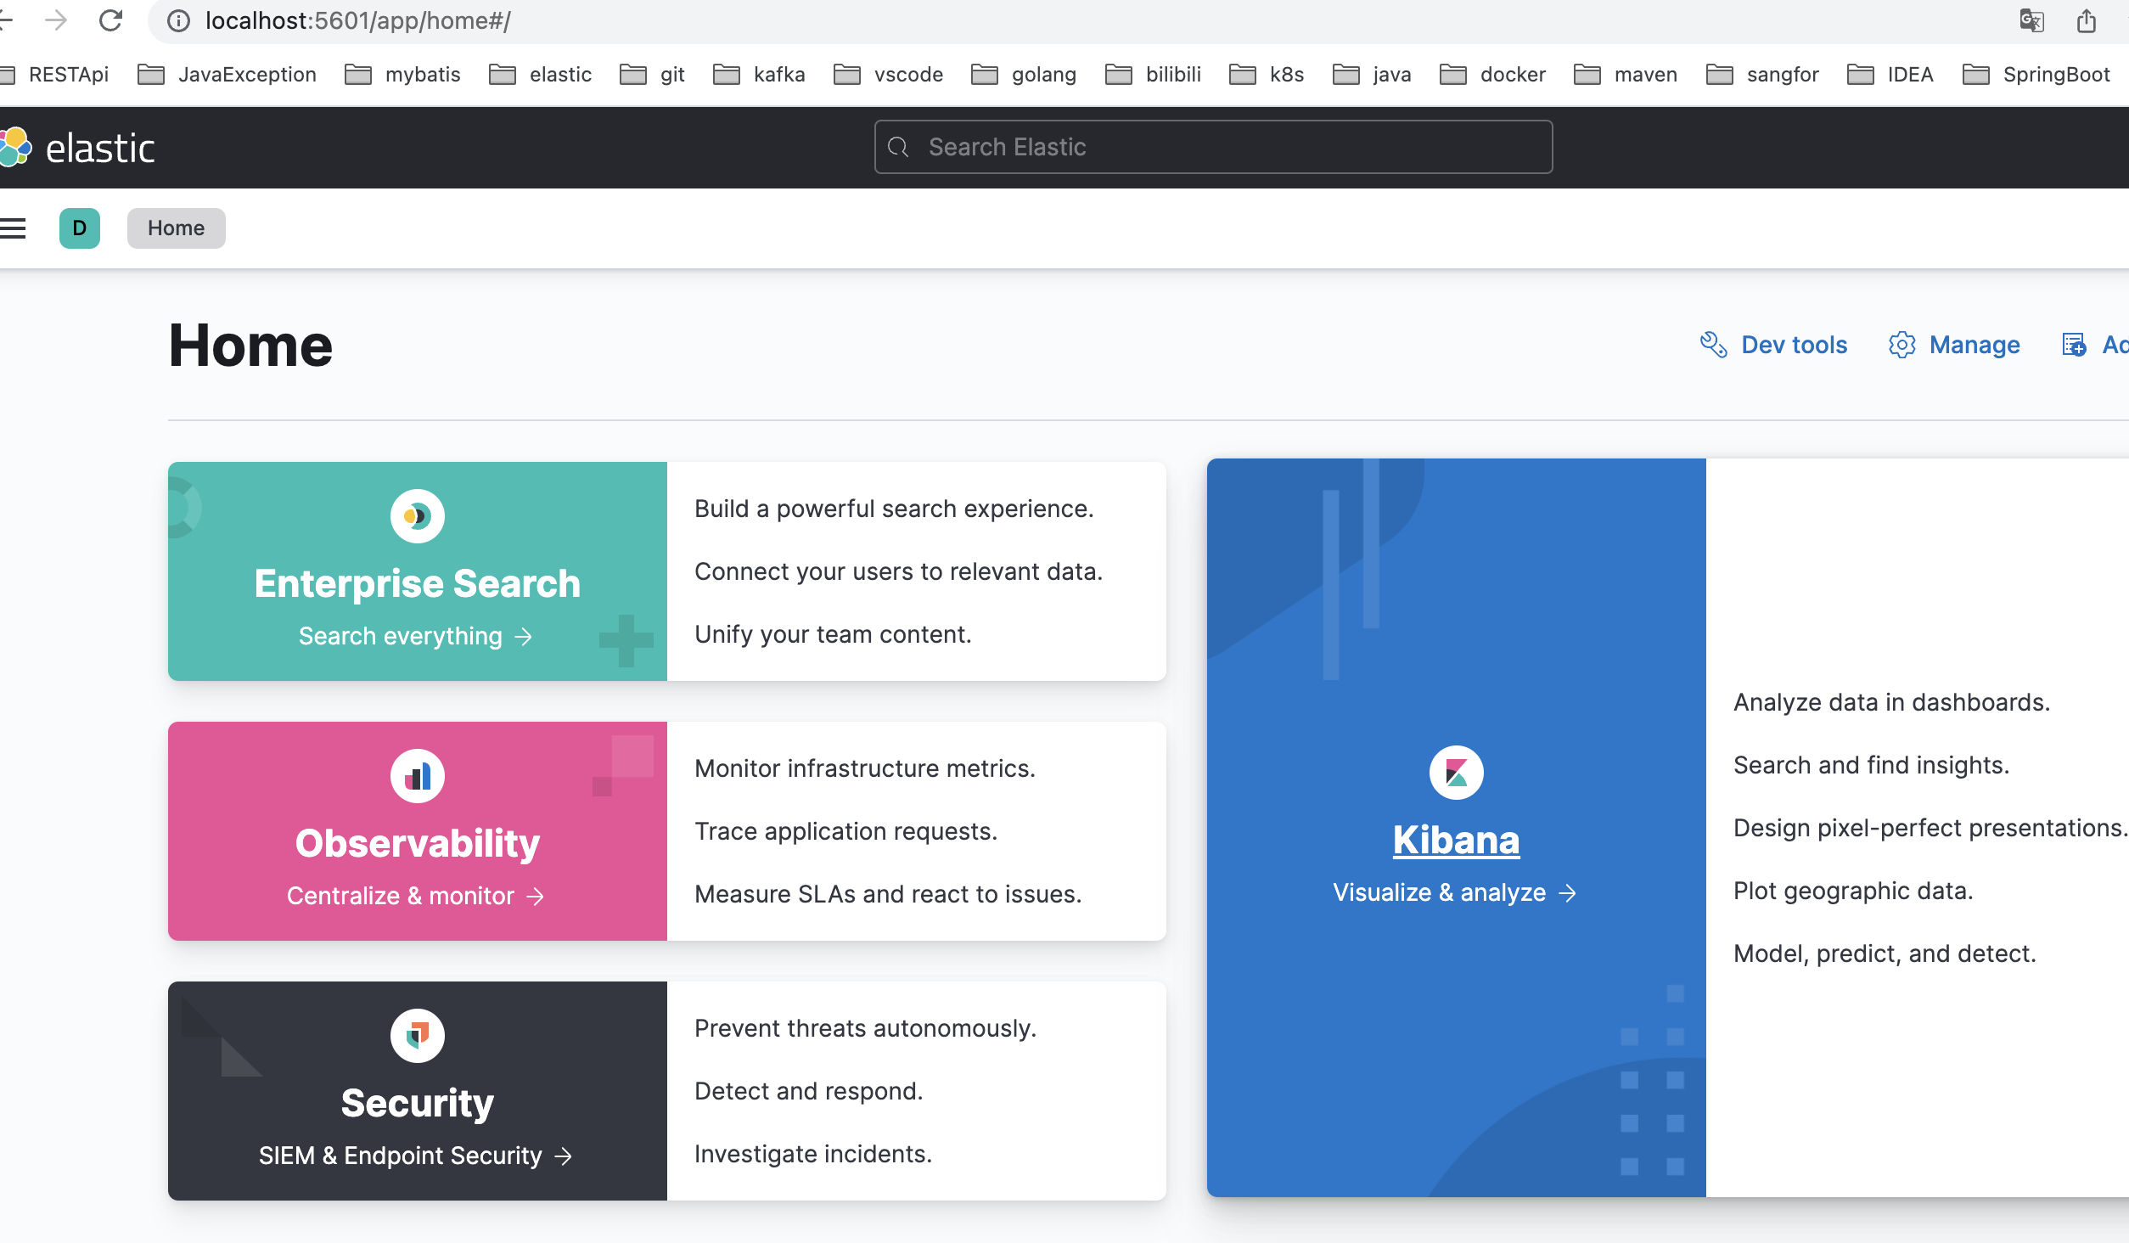Open the translate page icon
2129x1243 pixels.
coord(2031,20)
